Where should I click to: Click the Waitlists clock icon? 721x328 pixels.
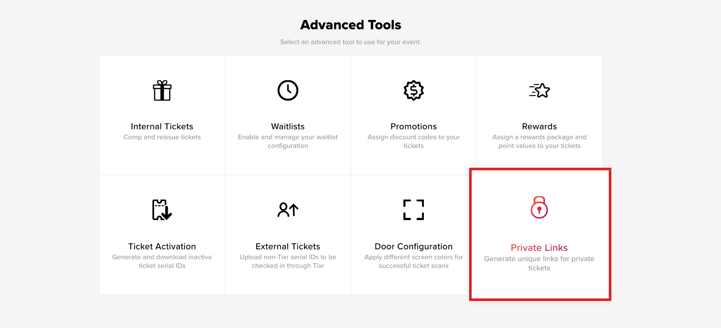pos(288,90)
